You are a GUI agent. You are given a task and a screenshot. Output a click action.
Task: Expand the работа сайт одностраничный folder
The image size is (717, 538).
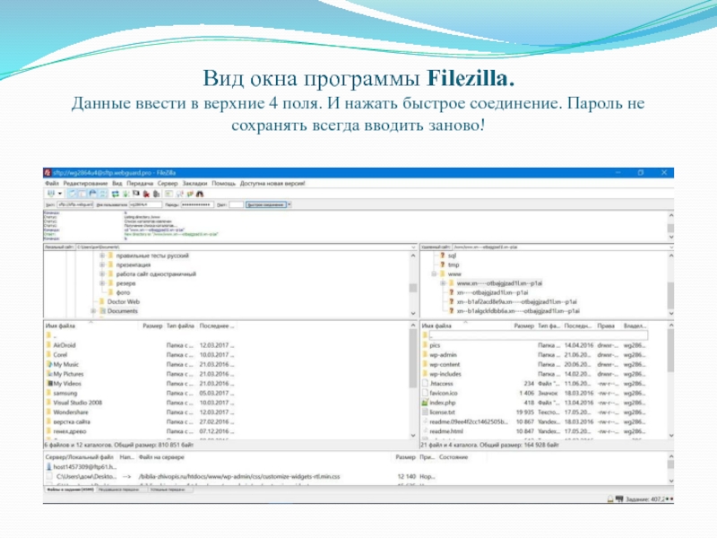tap(102, 274)
